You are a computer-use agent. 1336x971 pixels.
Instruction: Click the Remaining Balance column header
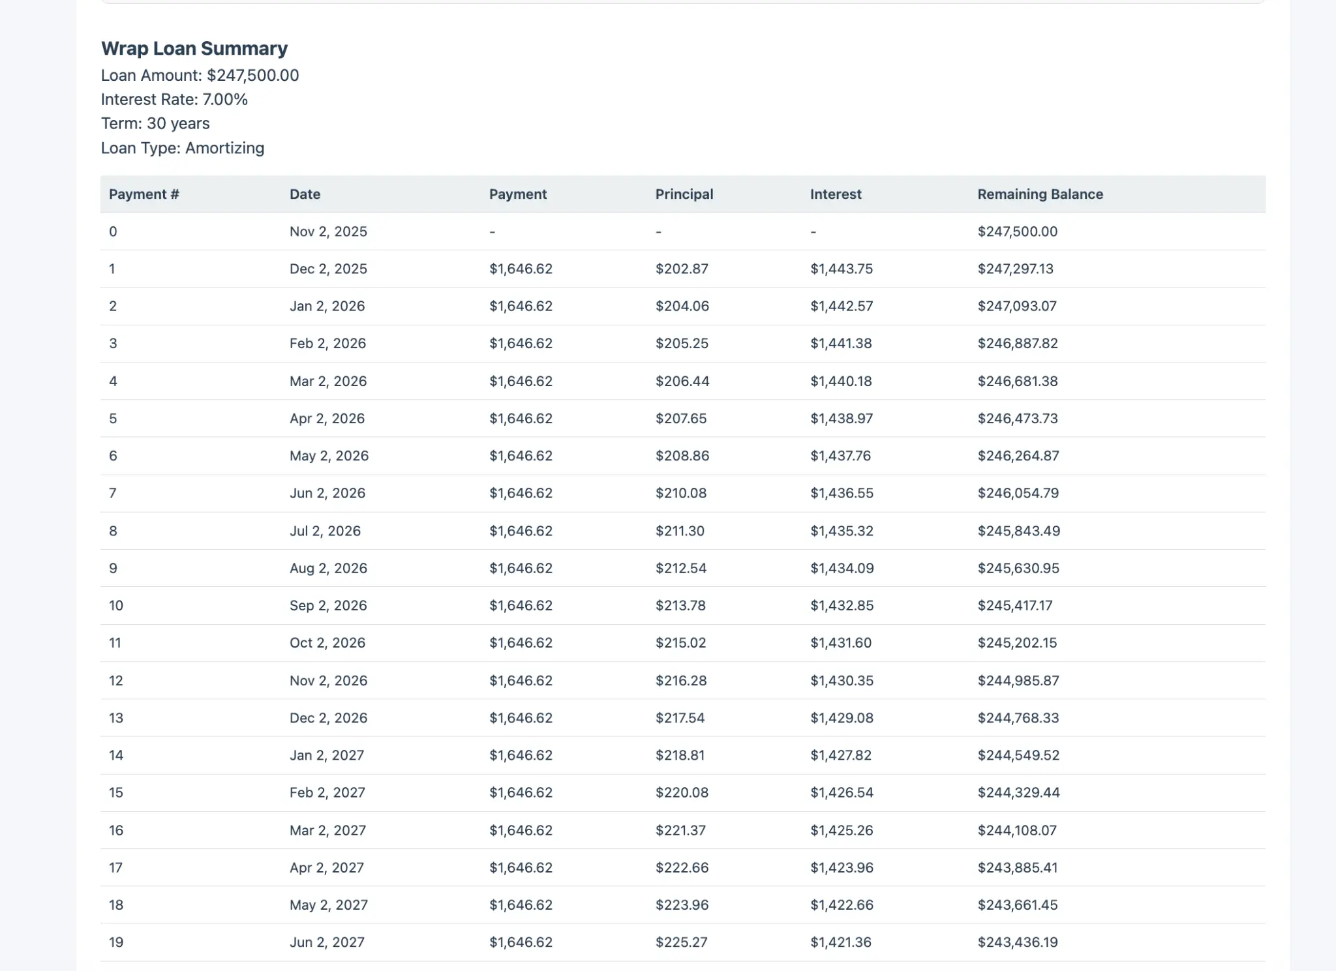coord(1039,194)
